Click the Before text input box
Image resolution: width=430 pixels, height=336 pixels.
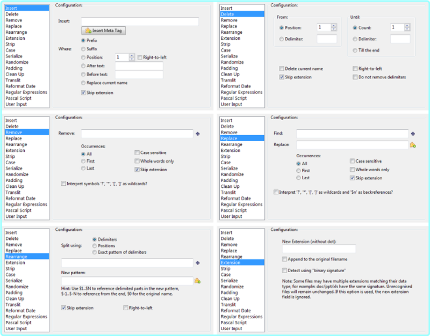click(x=139, y=75)
